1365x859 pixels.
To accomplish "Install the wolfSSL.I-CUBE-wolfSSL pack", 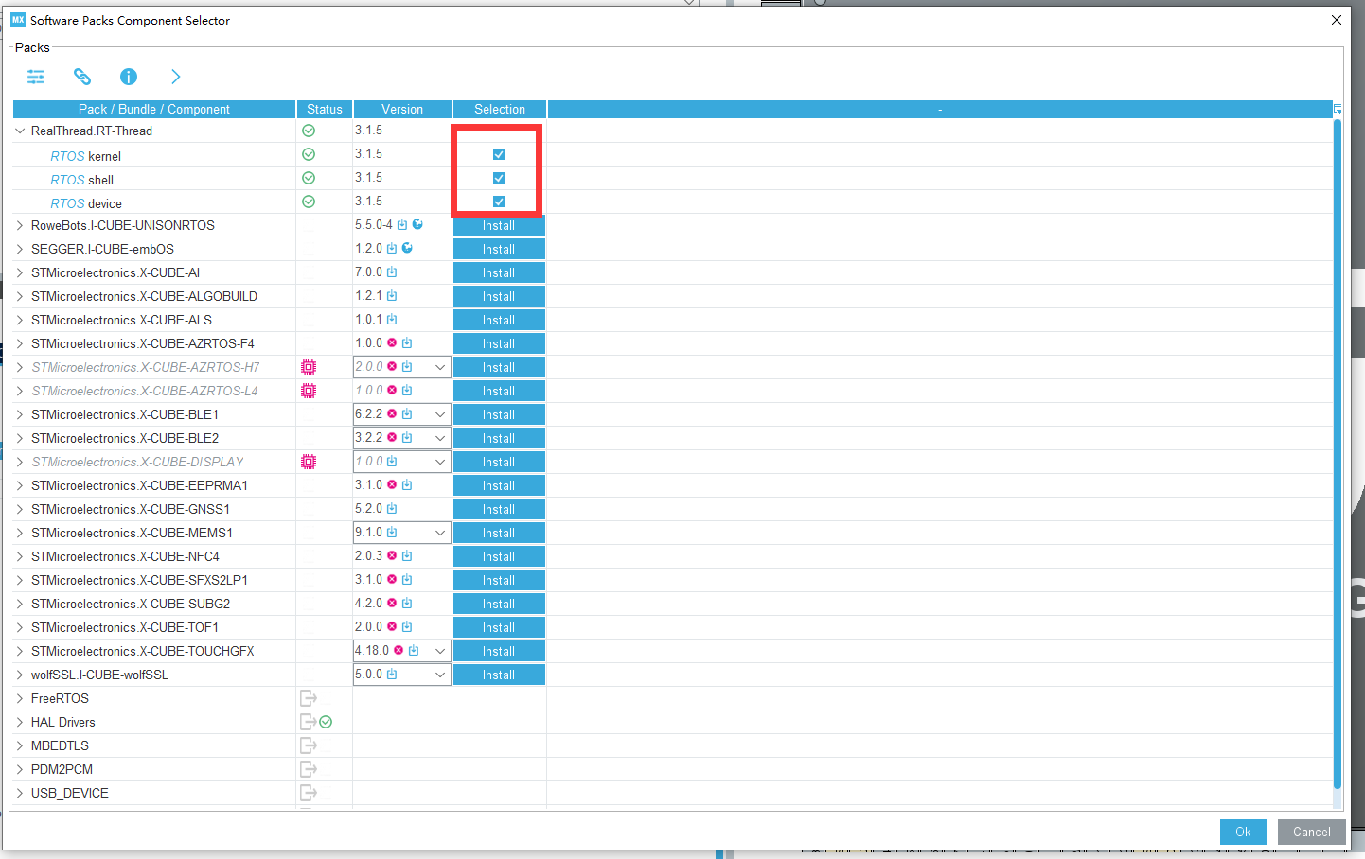I will 499,675.
